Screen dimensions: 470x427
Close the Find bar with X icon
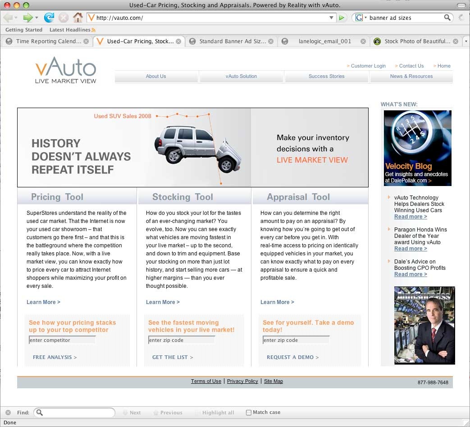pos(8,412)
